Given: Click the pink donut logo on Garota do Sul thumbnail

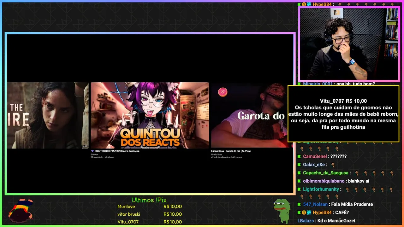Looking at the screenshot, I should [x=223, y=92].
